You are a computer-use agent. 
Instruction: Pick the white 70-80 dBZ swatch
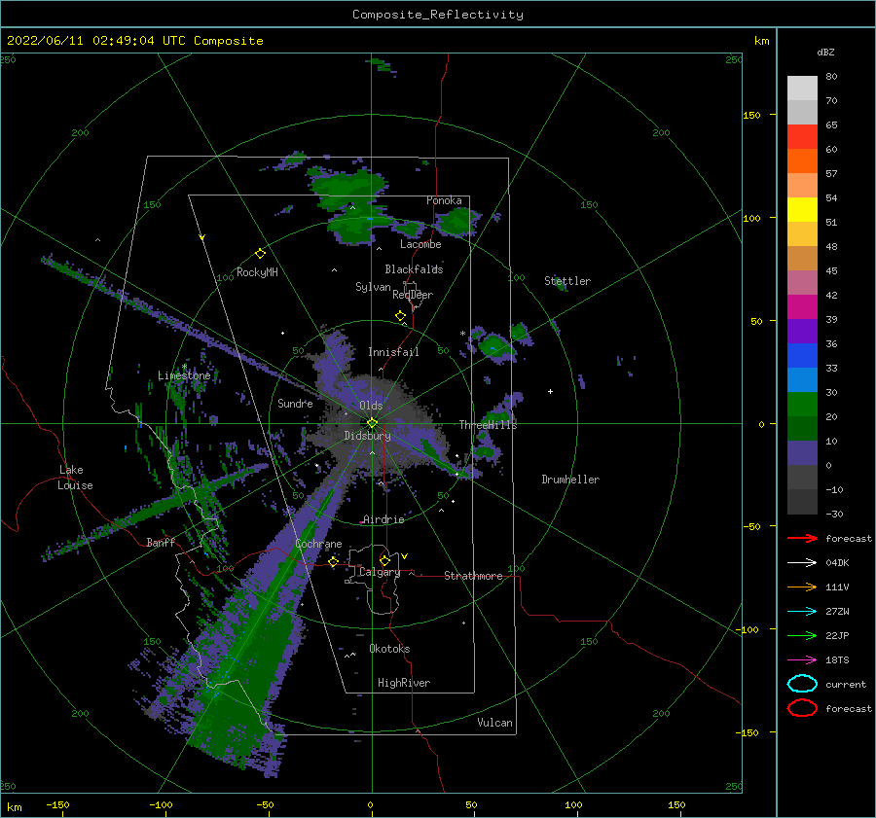click(x=802, y=88)
